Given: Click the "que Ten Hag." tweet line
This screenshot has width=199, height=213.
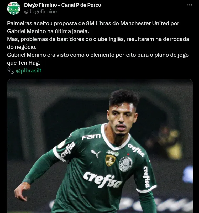Looking at the screenshot, I should 24,63.
